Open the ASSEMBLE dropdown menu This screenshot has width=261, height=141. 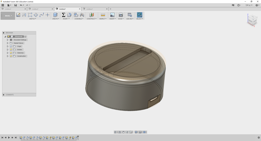point(79,19)
